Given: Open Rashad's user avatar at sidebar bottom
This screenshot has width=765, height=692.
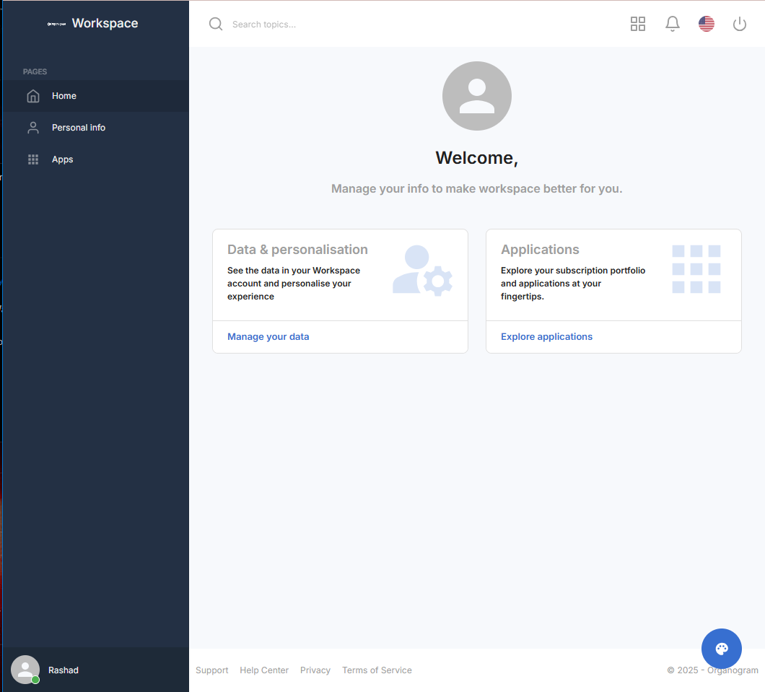Looking at the screenshot, I should [25, 670].
